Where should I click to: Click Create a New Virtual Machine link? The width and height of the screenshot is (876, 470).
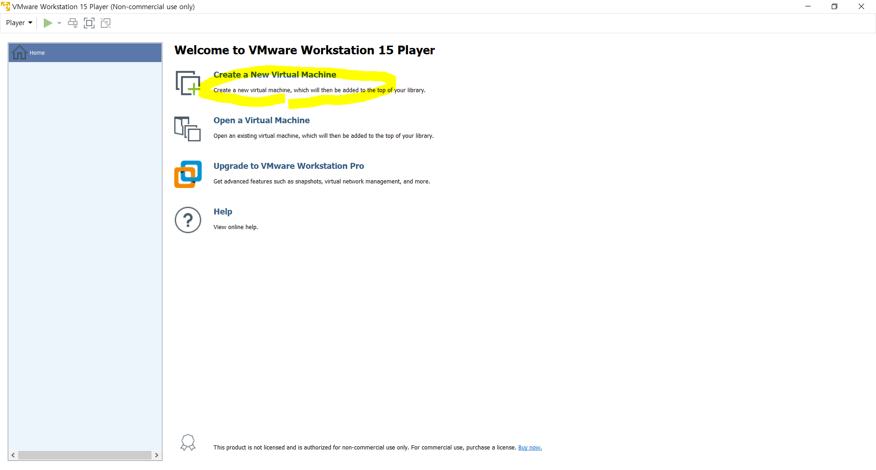(275, 75)
